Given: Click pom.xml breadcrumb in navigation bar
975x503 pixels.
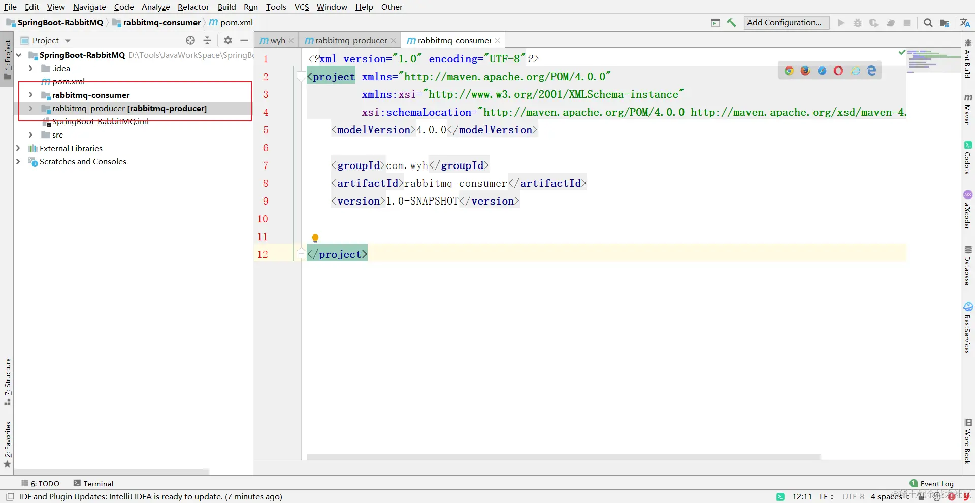Looking at the screenshot, I should click(231, 23).
